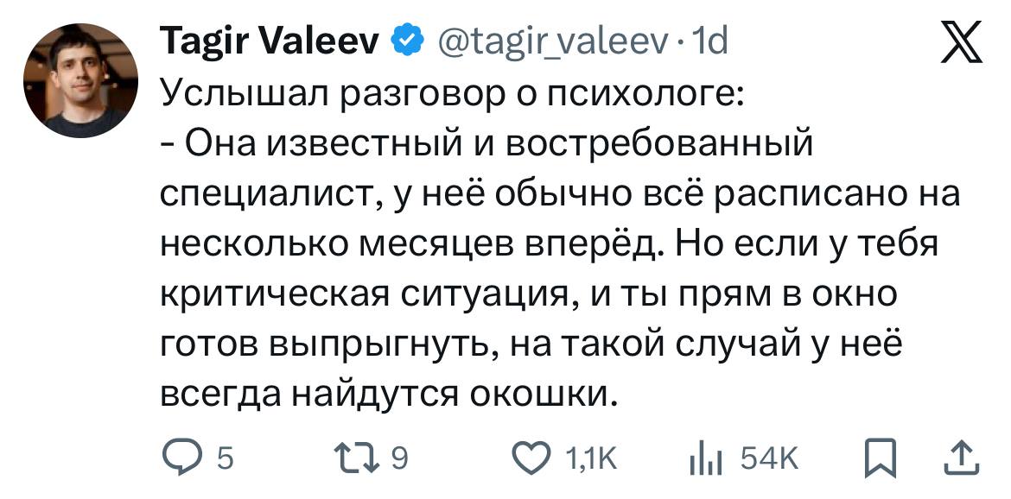The image size is (1011, 499).
Task: Click the X logo
Action: (x=961, y=44)
